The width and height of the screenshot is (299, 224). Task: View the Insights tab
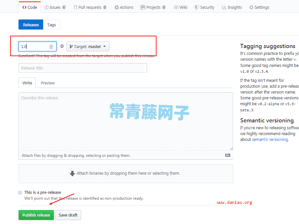point(232,7)
